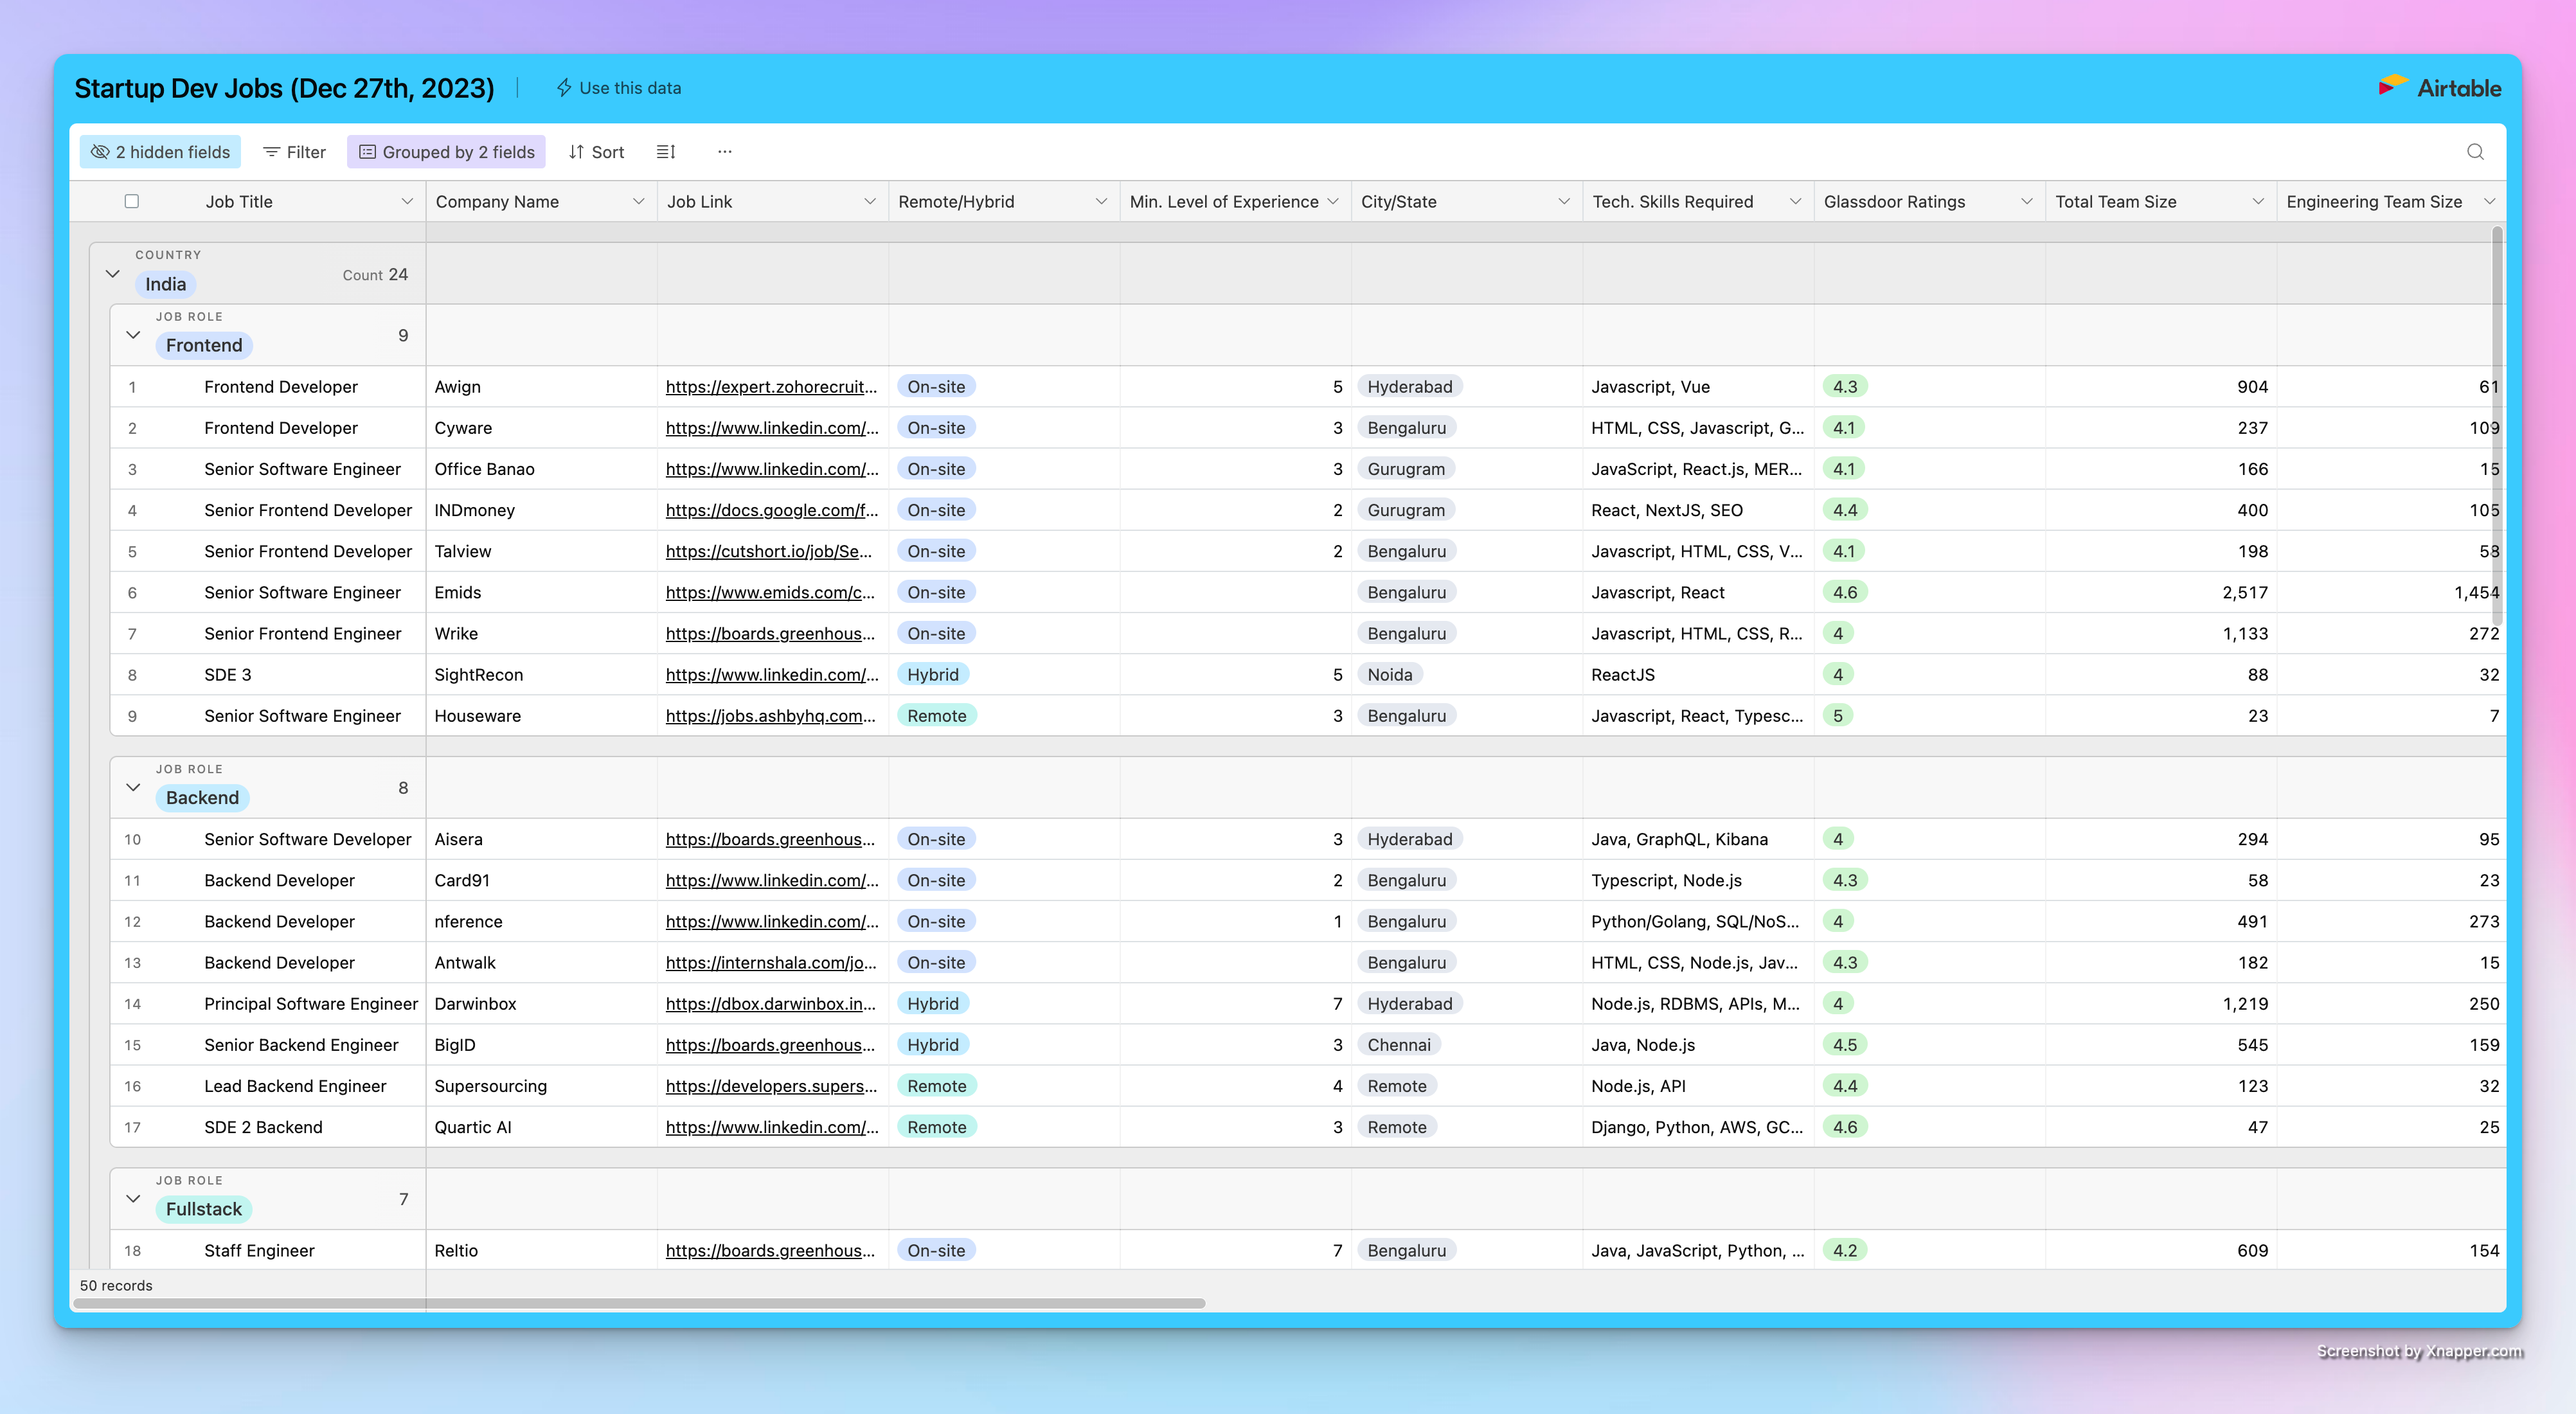Click Card91 company cell
Viewport: 2576px width, 1414px height.
(542, 881)
